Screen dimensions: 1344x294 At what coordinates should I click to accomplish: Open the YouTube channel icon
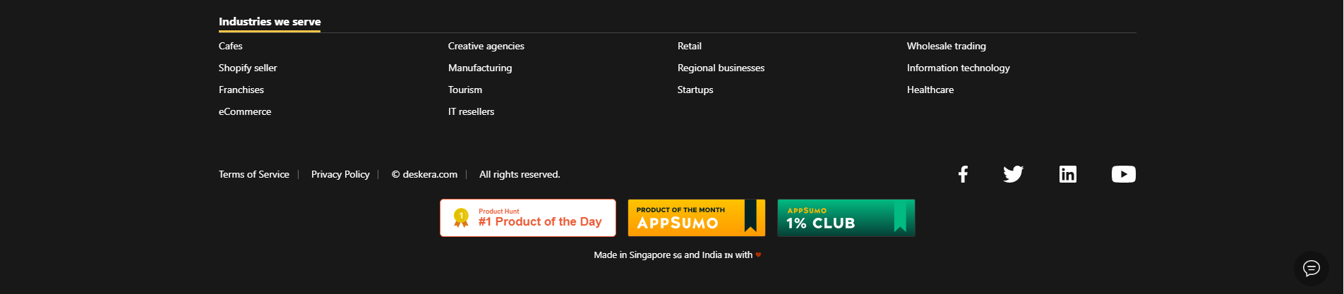pos(1123,174)
